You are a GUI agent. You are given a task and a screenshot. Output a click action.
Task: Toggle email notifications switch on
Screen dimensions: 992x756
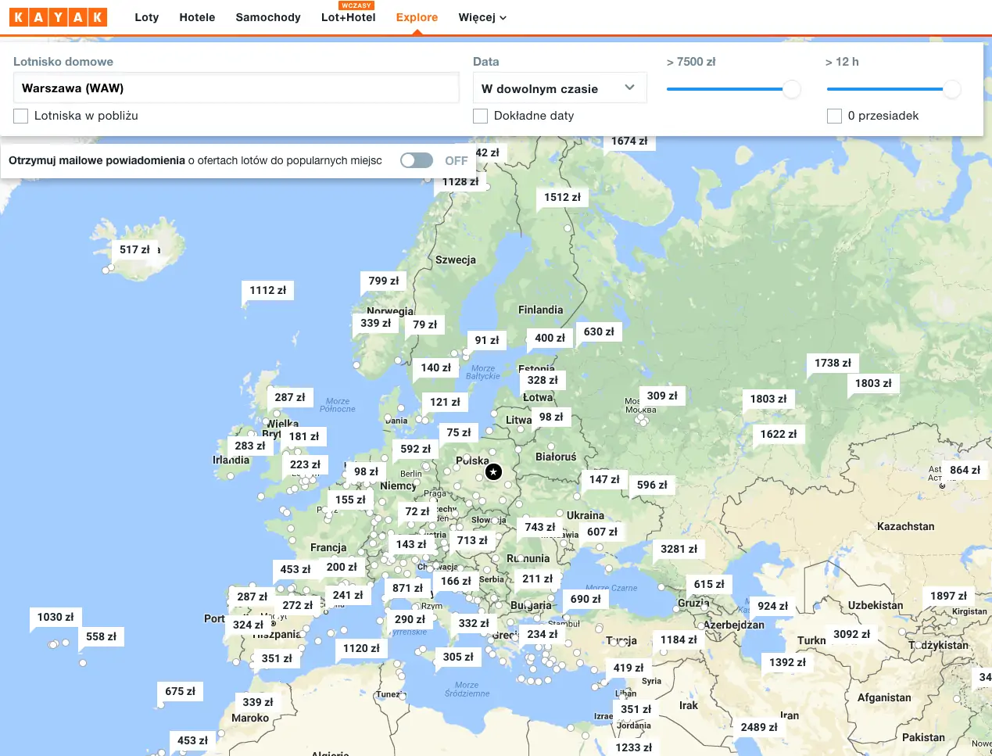[x=417, y=160]
